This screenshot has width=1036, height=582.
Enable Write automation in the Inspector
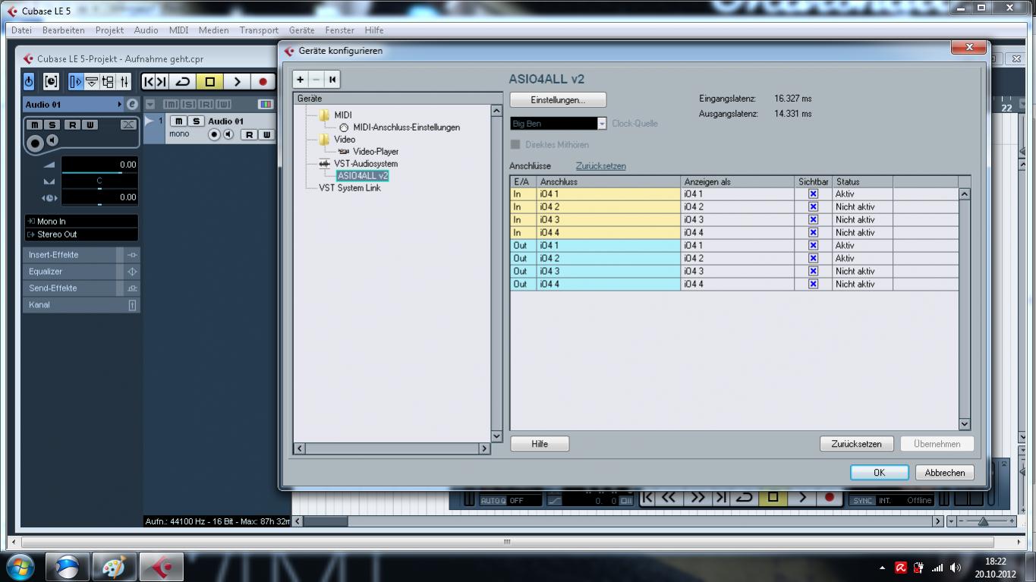click(x=90, y=124)
